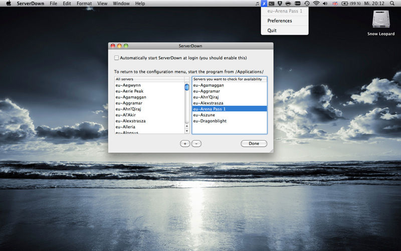Image resolution: width=401 pixels, height=251 pixels.
Task: Choose Quit from the status menu
Action: (x=285, y=30)
